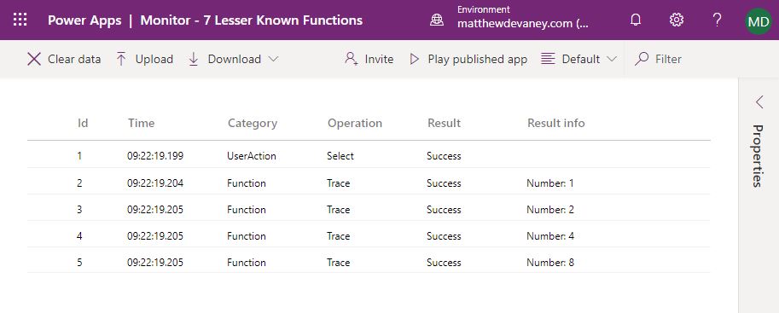
Task: Click the Result info column header
Action: click(556, 123)
